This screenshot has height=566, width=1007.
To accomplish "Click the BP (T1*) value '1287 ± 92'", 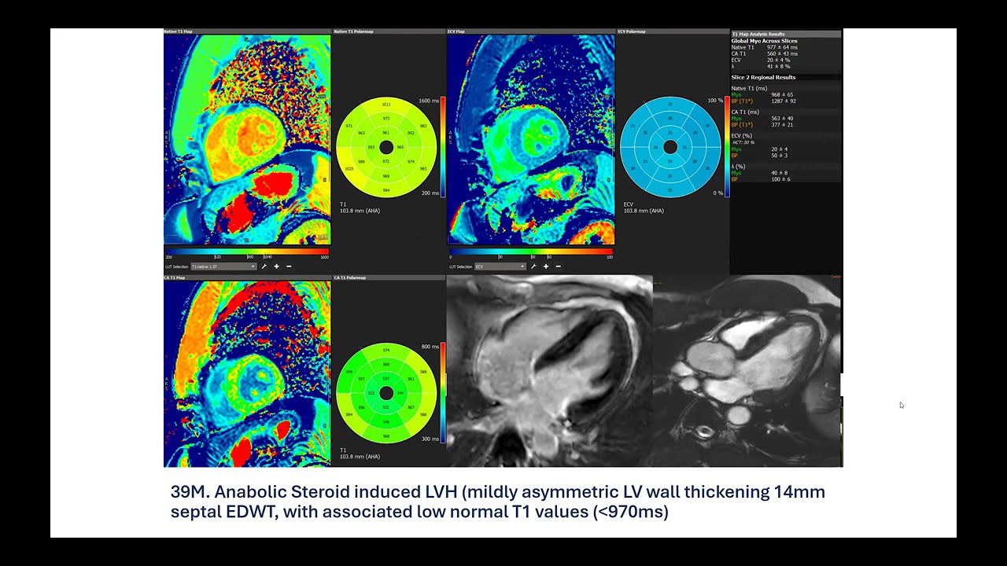I will tap(784, 101).
